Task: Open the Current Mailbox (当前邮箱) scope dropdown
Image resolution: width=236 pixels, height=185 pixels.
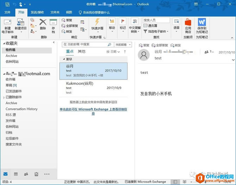Action: 123,45
